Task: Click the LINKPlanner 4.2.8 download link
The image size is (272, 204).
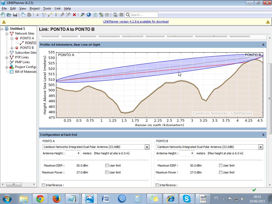Action: pyautogui.click(x=136, y=22)
